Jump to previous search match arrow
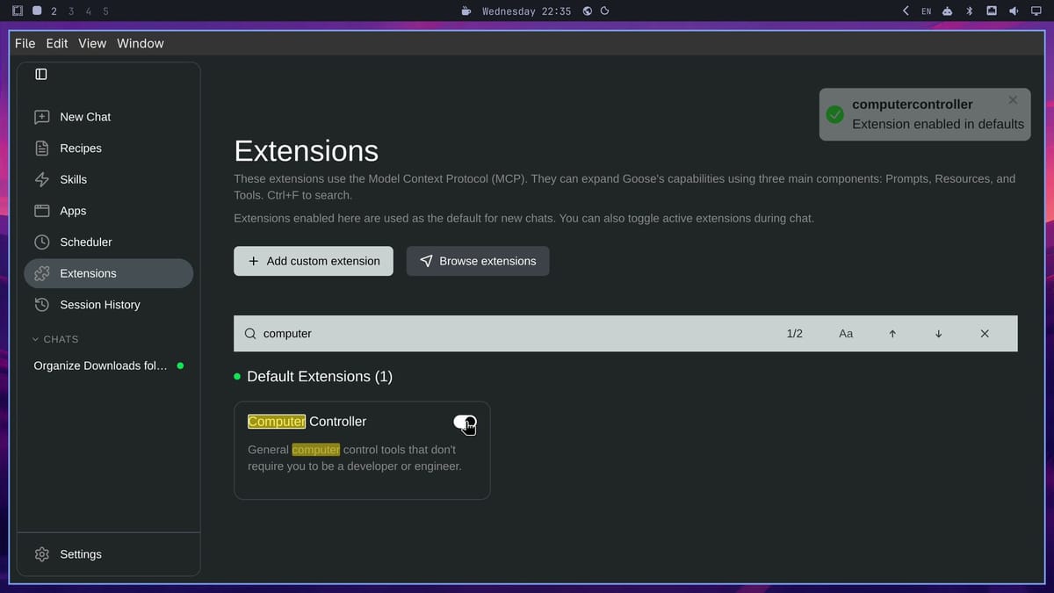Image resolution: width=1054 pixels, height=593 pixels. point(892,334)
